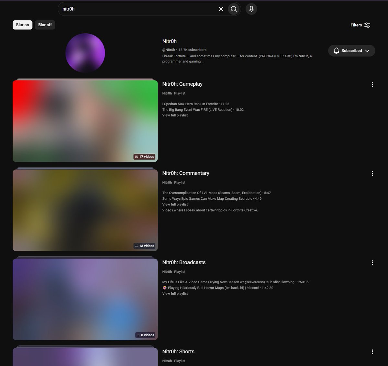The height and width of the screenshot is (366, 388).
Task: Play The Overcomplication Of 1V1 Maps video
Action: click(x=216, y=193)
